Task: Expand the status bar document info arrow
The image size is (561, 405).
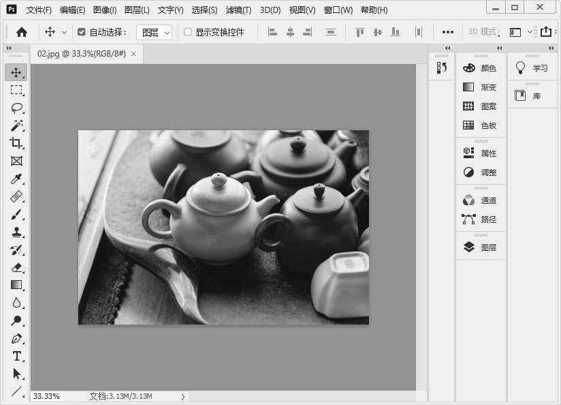Action: coord(182,396)
